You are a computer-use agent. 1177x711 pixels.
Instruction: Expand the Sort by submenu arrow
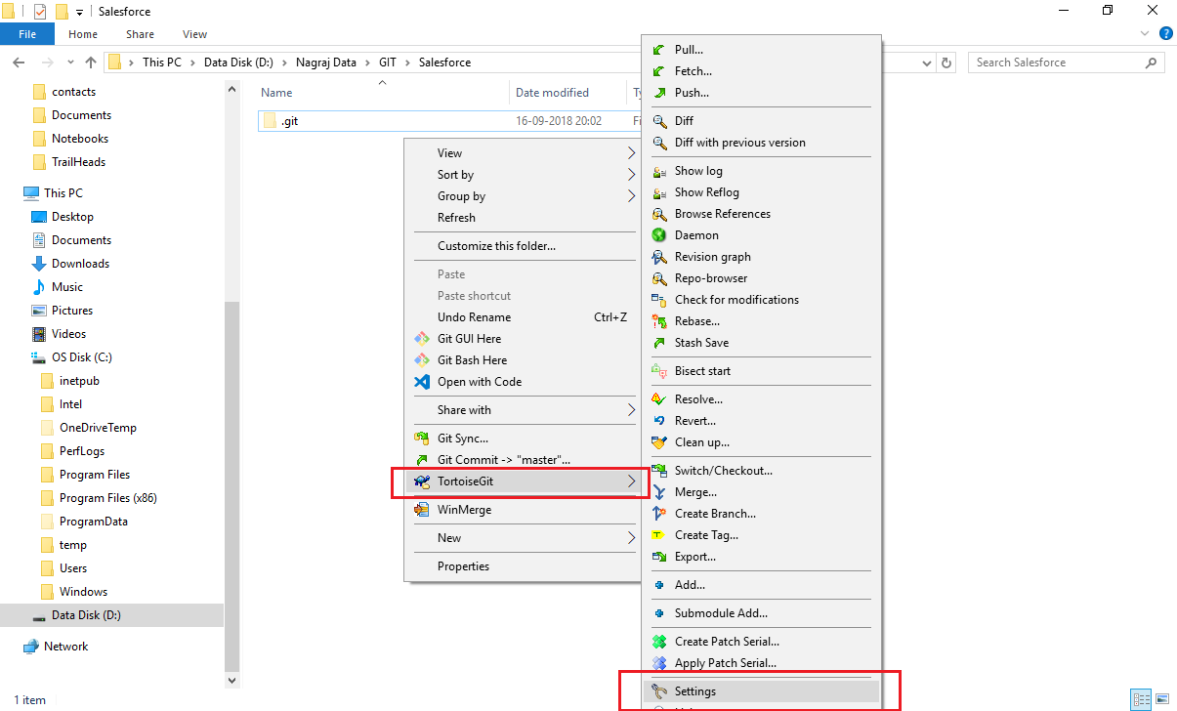coord(631,175)
